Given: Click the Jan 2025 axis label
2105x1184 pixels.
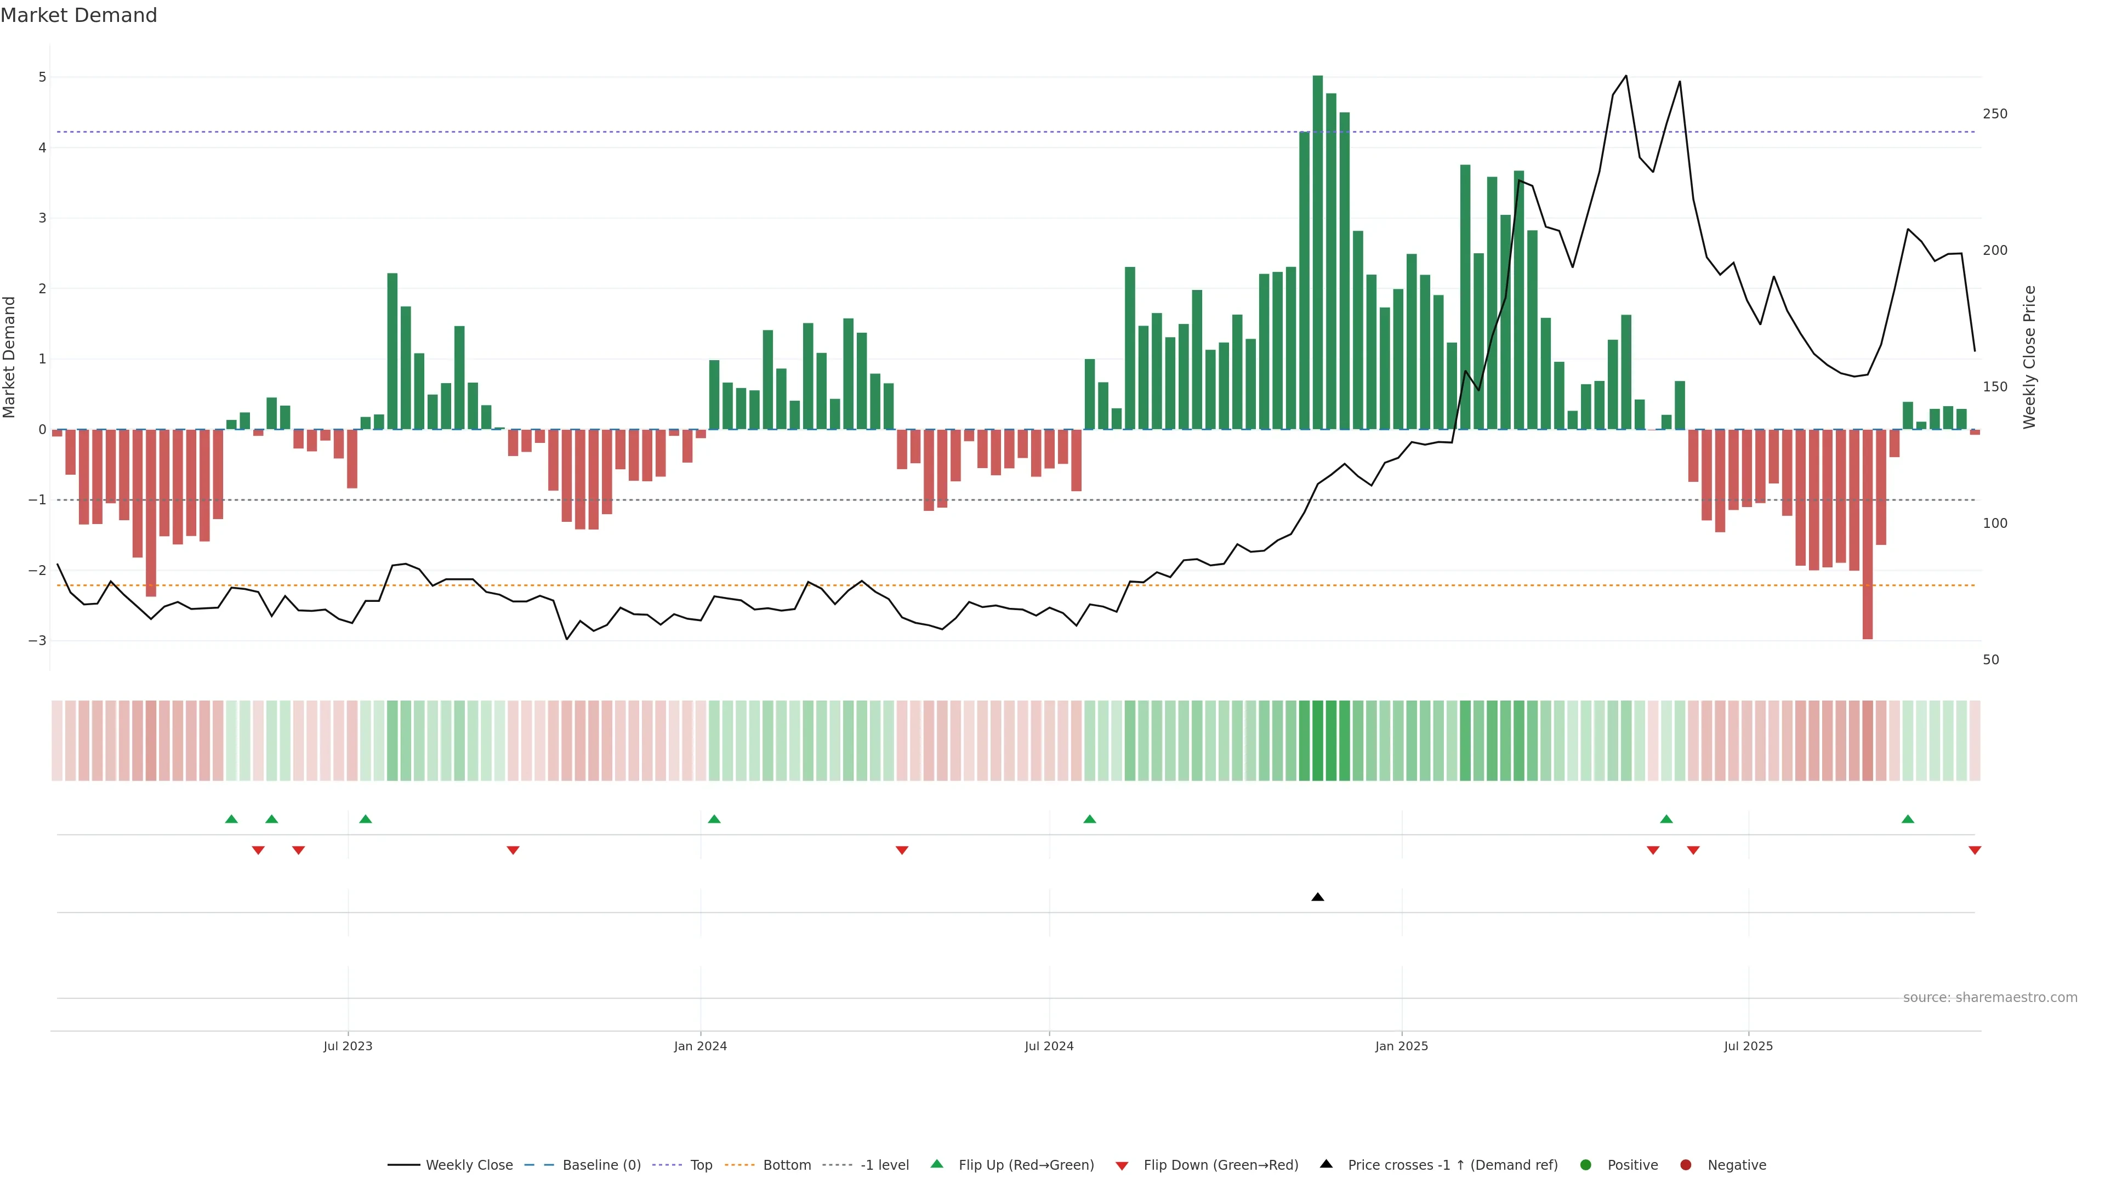Looking at the screenshot, I should (1402, 1046).
